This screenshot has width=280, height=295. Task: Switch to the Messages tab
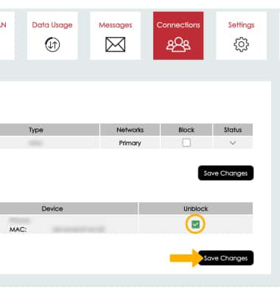click(x=116, y=35)
